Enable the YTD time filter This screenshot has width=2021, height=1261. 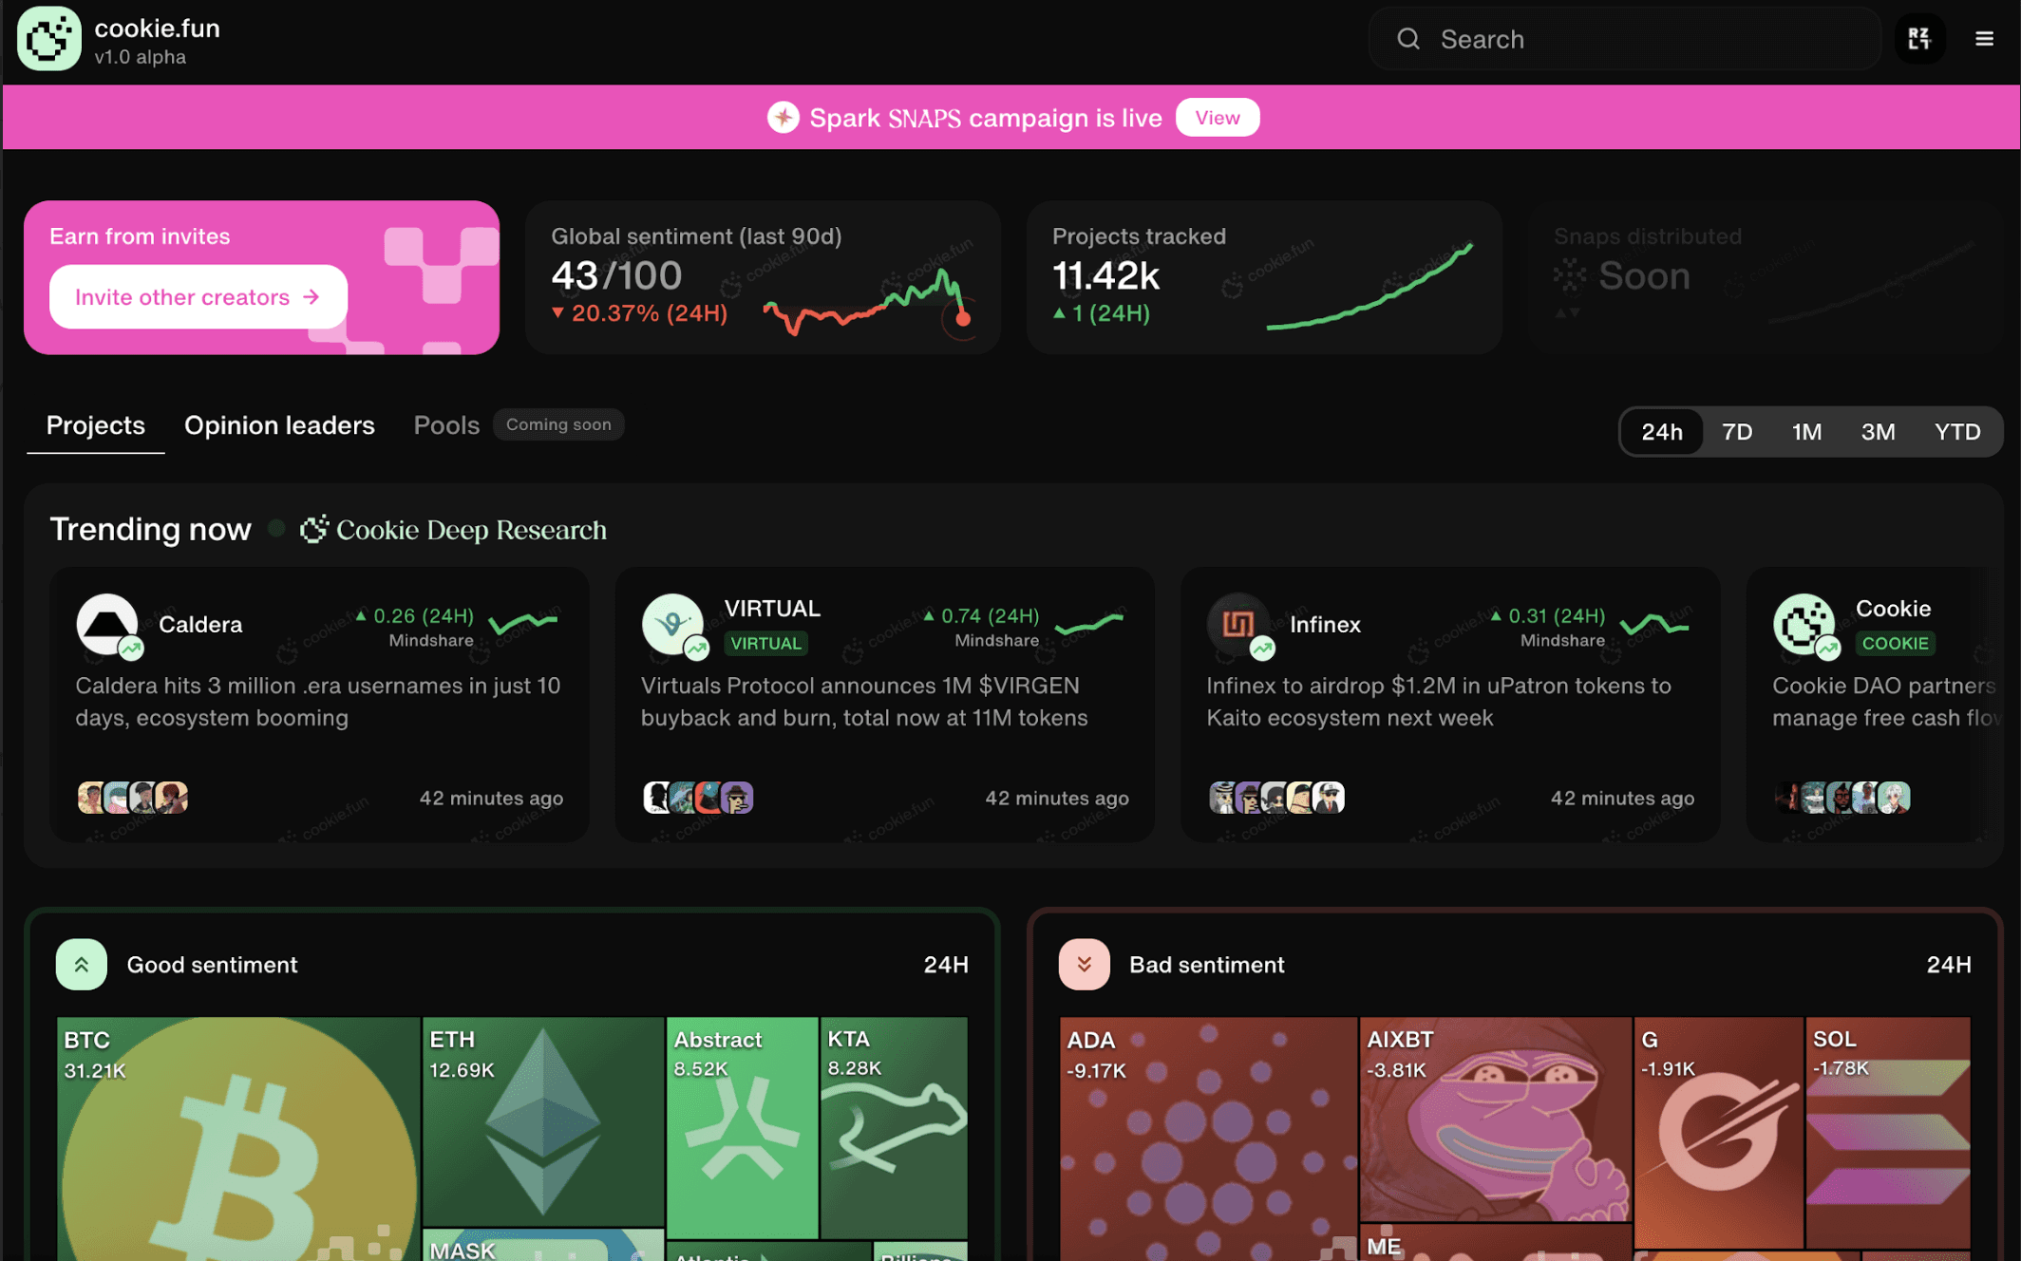coord(1956,431)
